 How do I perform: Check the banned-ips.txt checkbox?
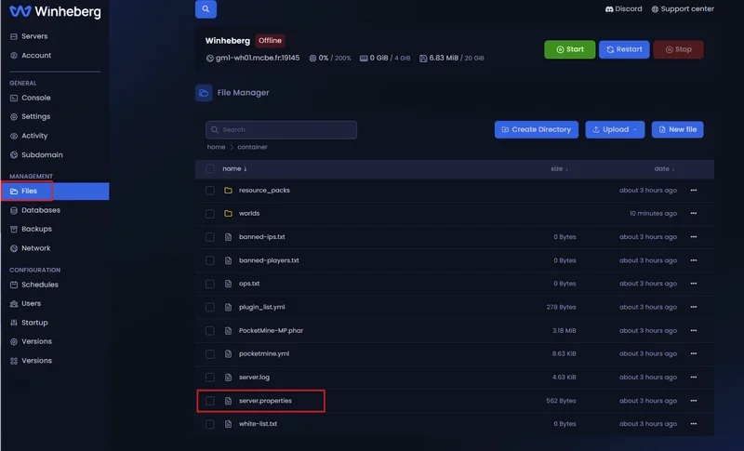pyautogui.click(x=210, y=236)
